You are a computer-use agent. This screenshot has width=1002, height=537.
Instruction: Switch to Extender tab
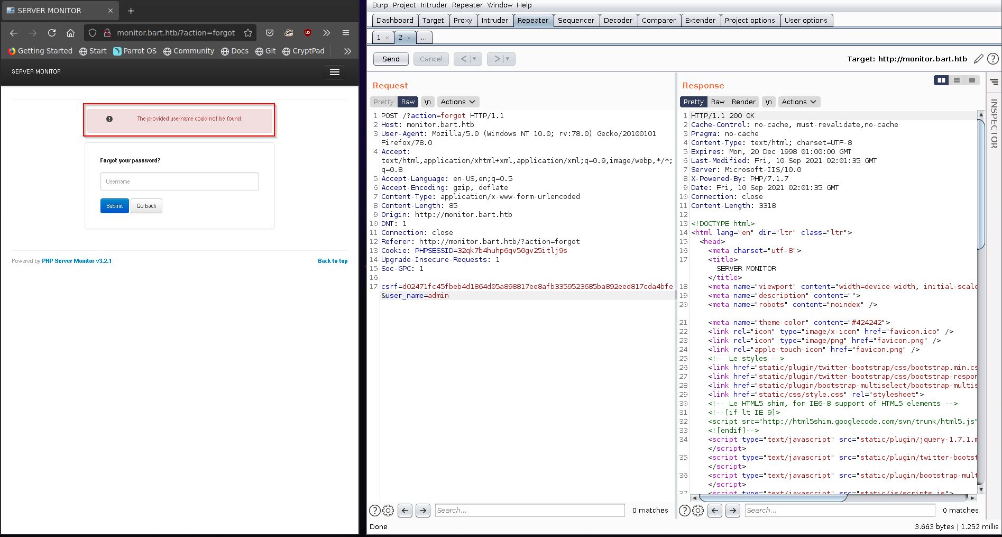click(700, 20)
